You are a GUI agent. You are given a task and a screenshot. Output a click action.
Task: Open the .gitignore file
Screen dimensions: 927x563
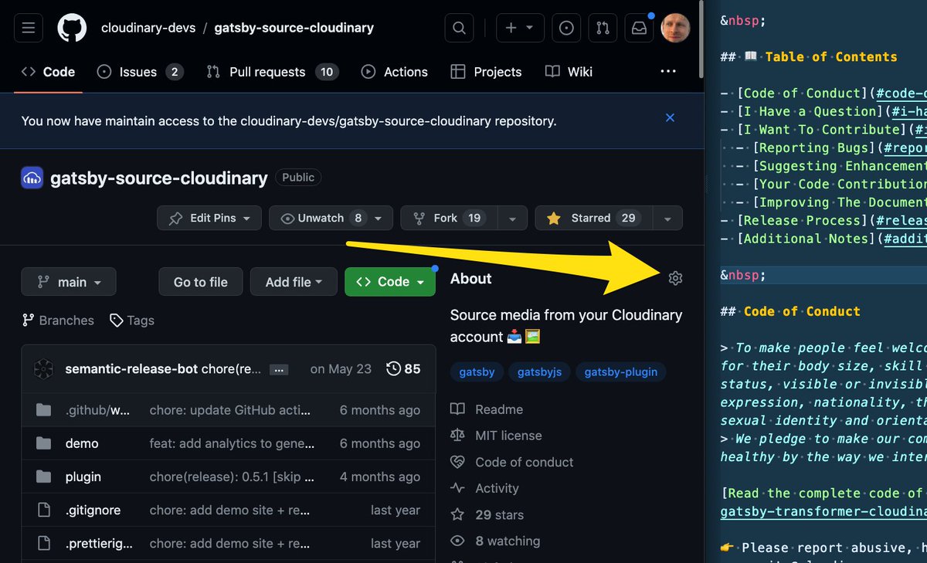pos(93,510)
